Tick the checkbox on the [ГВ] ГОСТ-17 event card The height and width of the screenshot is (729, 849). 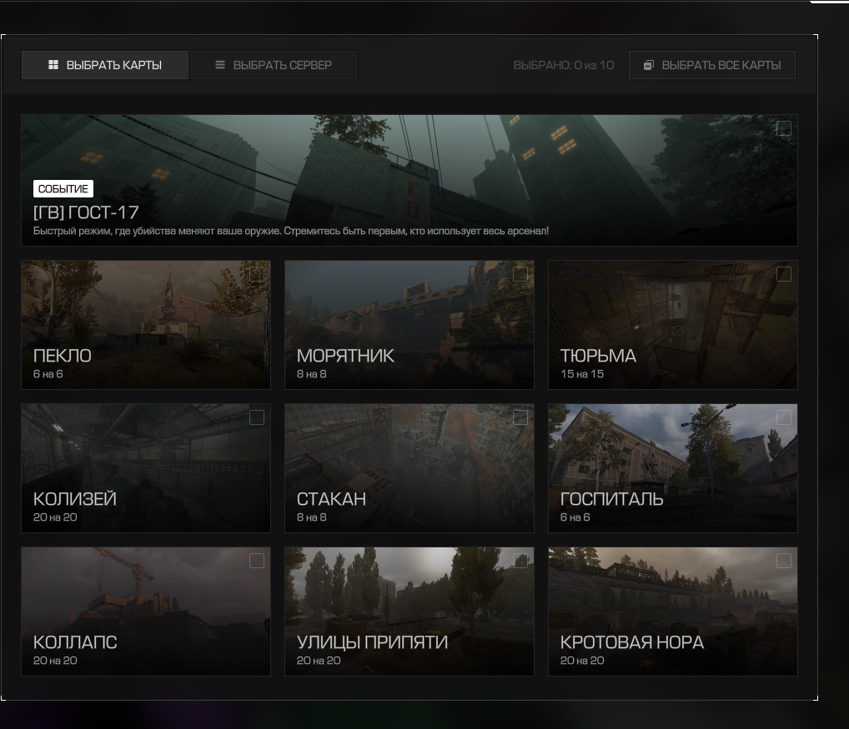[783, 128]
